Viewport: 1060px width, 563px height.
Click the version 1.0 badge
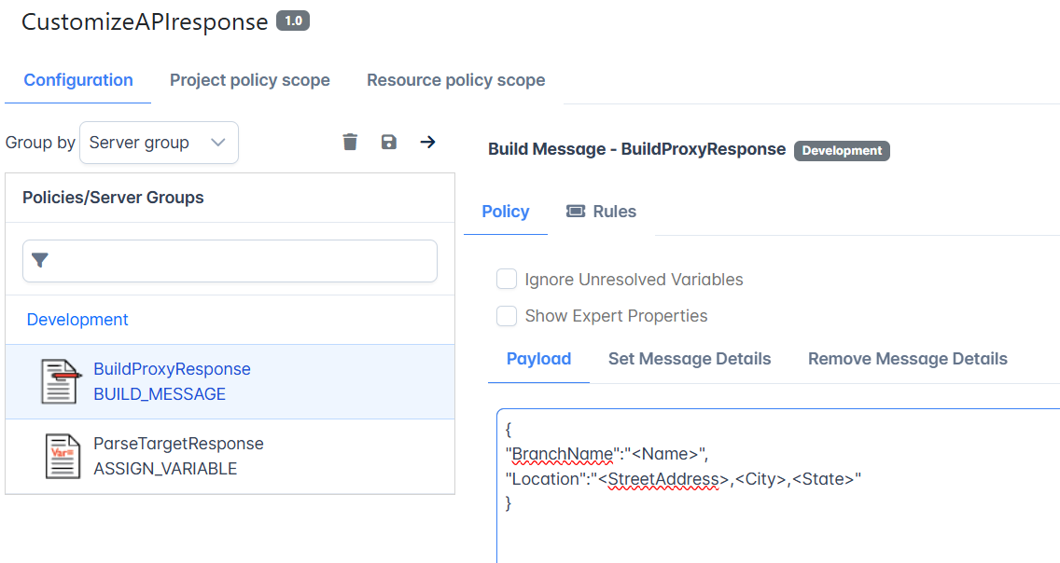[293, 21]
